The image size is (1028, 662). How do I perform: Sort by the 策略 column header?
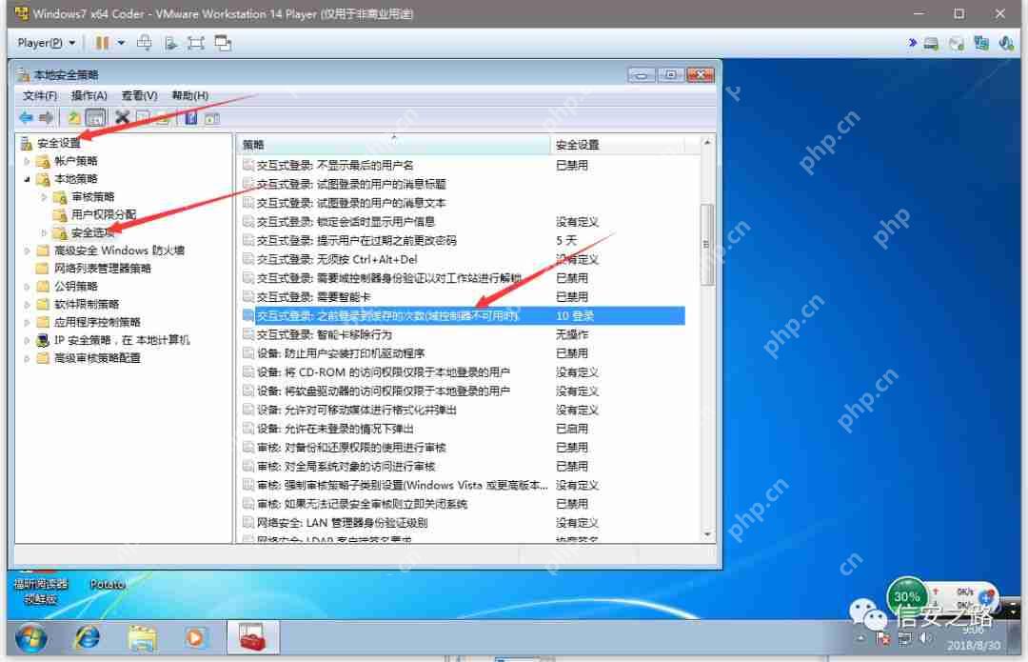click(393, 145)
